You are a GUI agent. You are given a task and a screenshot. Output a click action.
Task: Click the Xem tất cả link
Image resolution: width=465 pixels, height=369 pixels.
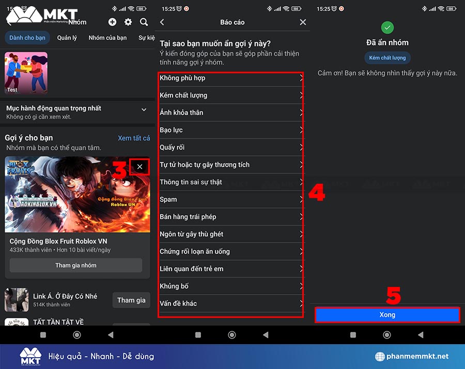point(134,138)
